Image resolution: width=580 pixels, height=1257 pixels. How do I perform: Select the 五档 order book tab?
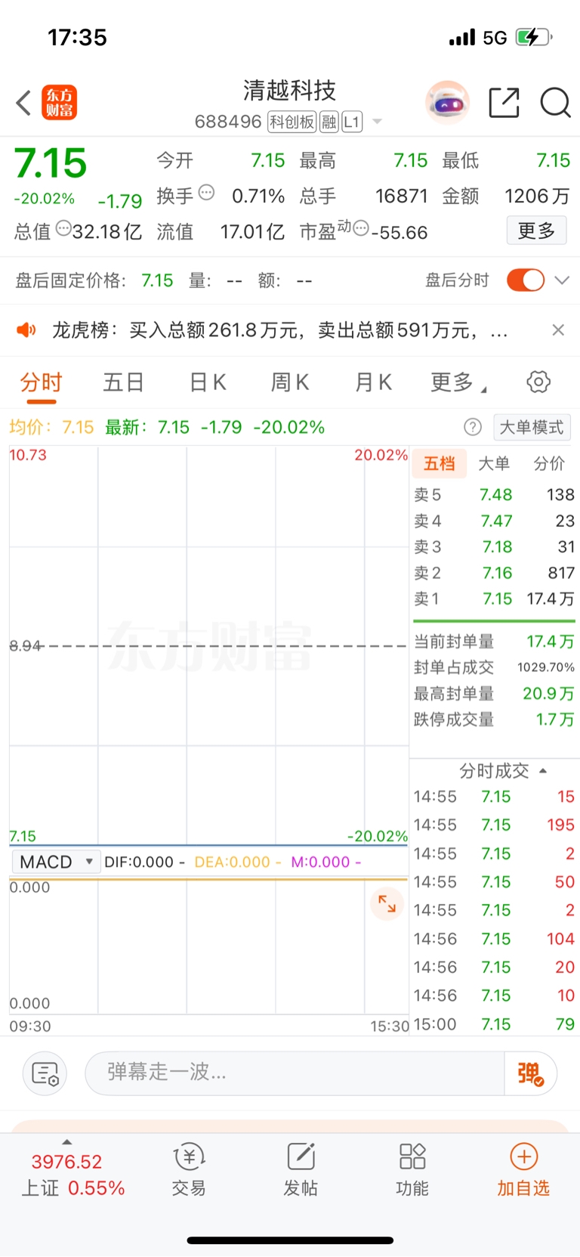pyautogui.click(x=440, y=463)
